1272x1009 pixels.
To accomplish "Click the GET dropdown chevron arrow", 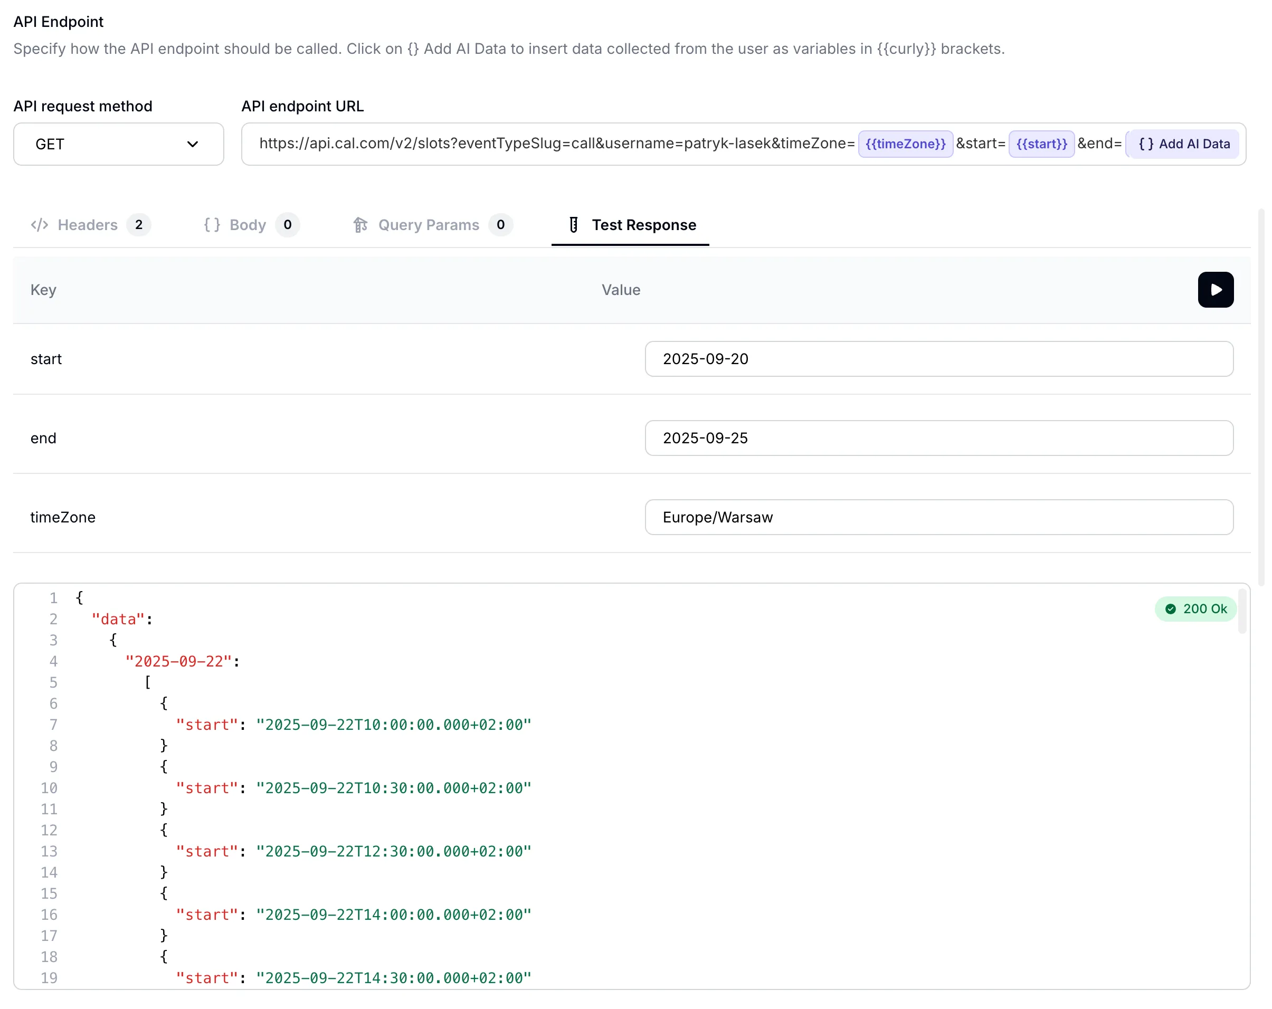I will 192,144.
